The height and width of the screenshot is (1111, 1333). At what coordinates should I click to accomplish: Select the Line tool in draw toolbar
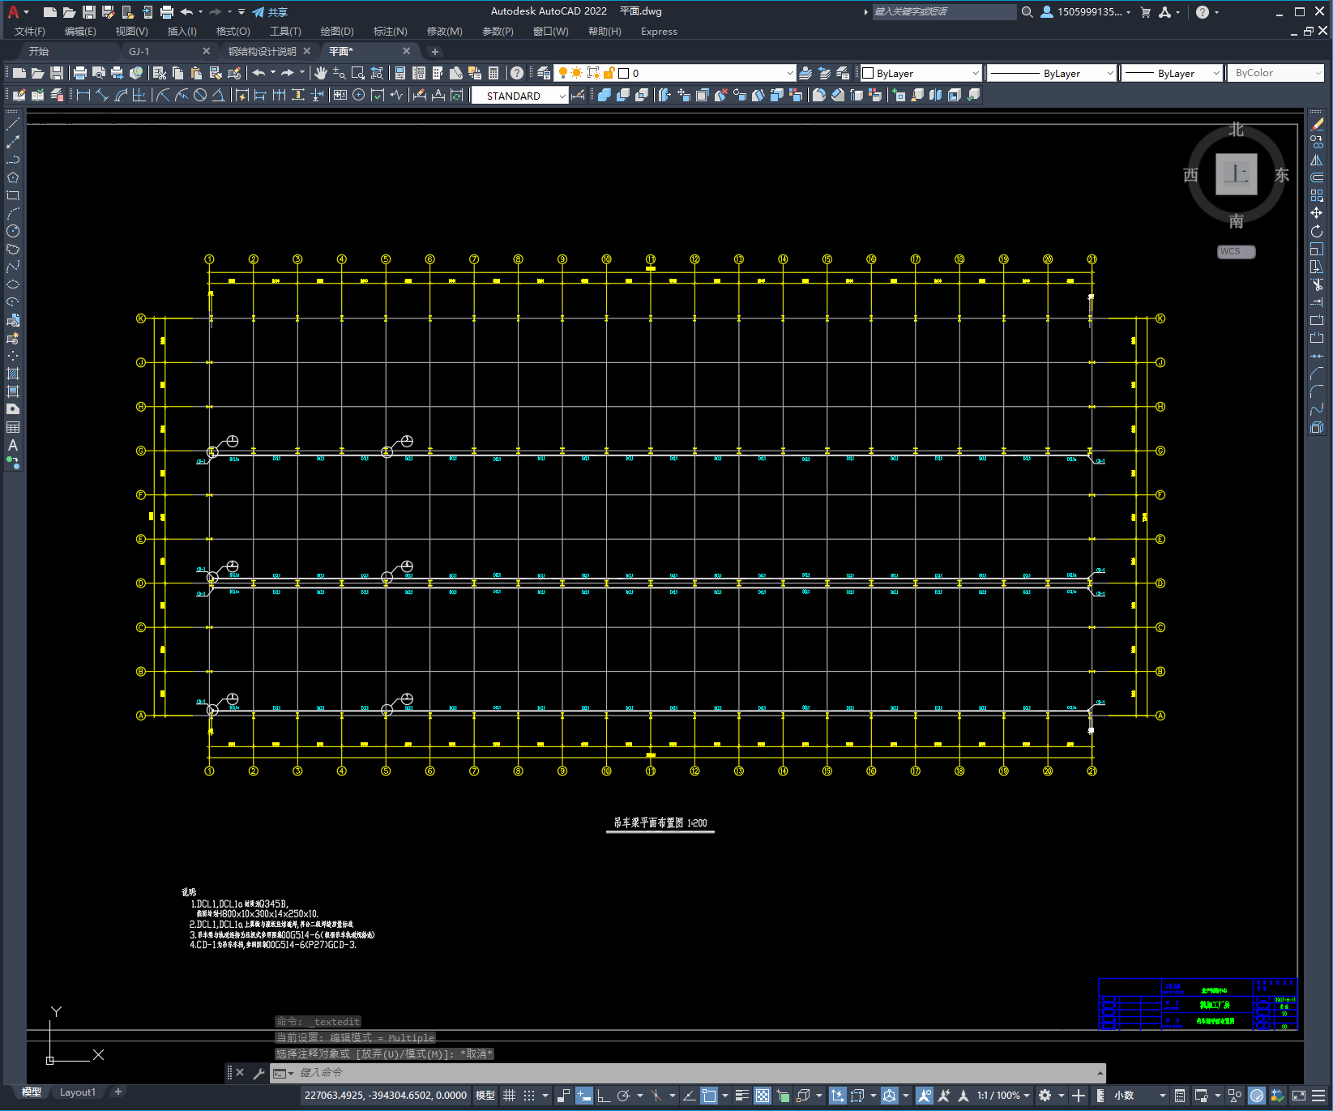13,124
